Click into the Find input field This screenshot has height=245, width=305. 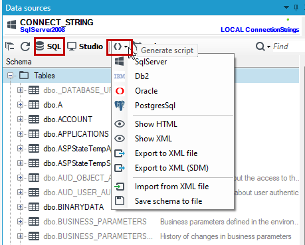point(288,46)
